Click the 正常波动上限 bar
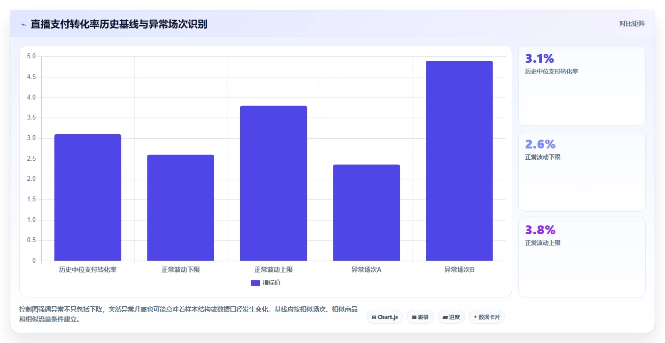Viewport: 665px width, 343px height. (274, 183)
